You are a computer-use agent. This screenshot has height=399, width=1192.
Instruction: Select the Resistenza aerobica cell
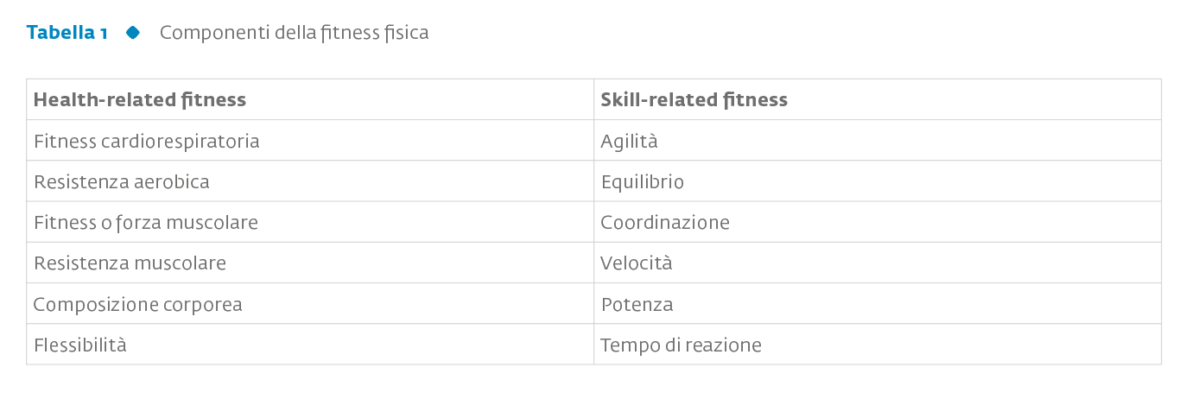point(310,181)
